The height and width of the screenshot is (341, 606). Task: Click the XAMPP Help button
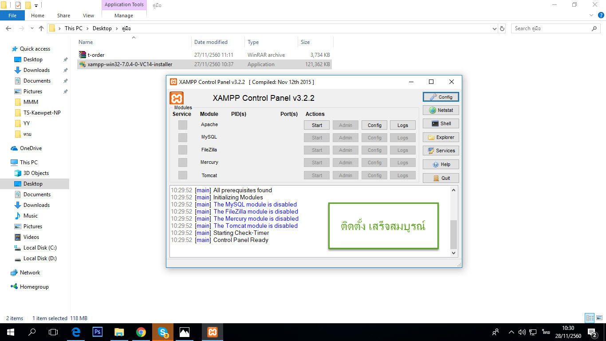point(441,164)
